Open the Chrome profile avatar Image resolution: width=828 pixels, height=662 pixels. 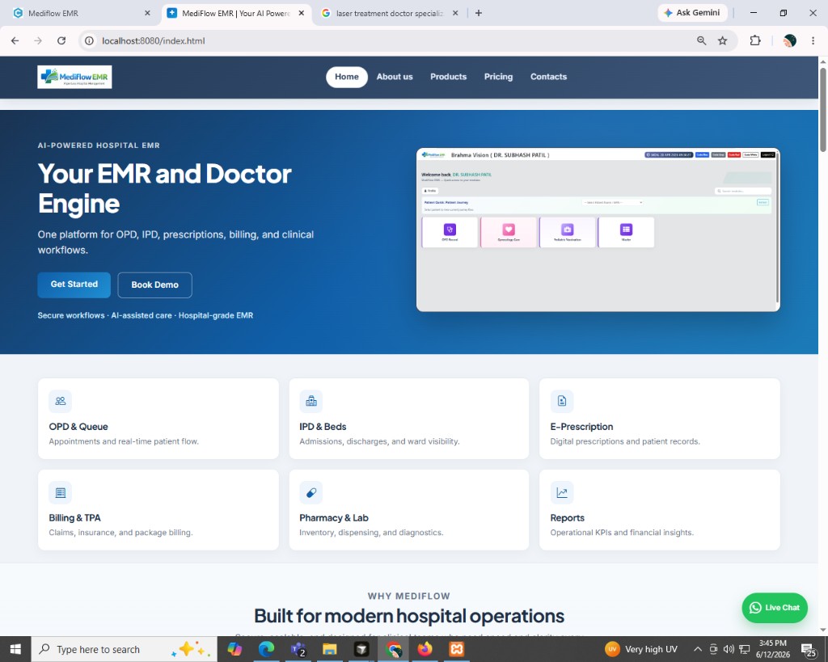789,40
